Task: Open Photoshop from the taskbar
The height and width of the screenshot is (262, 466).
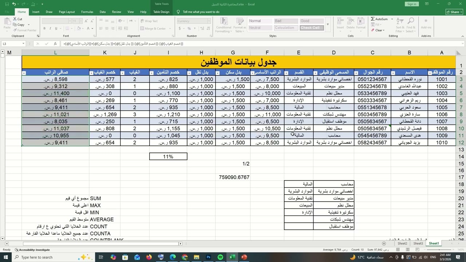Action: coord(208,257)
